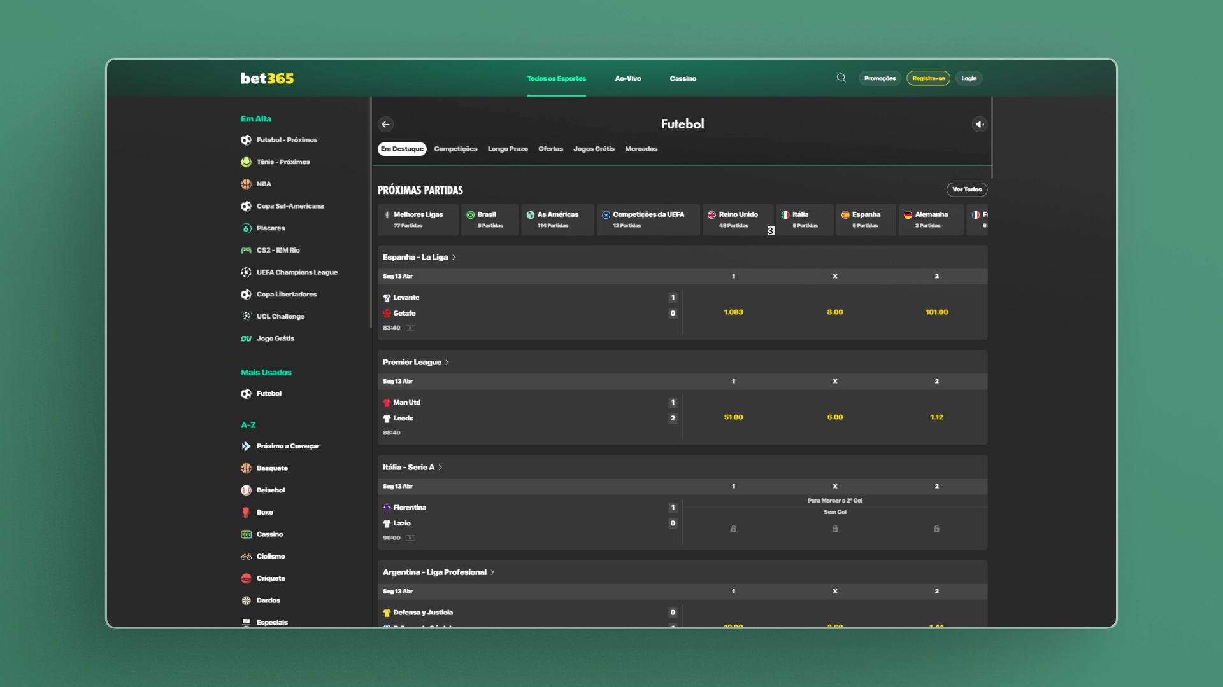Click the Ciclismo bicycle icon

(x=246, y=557)
